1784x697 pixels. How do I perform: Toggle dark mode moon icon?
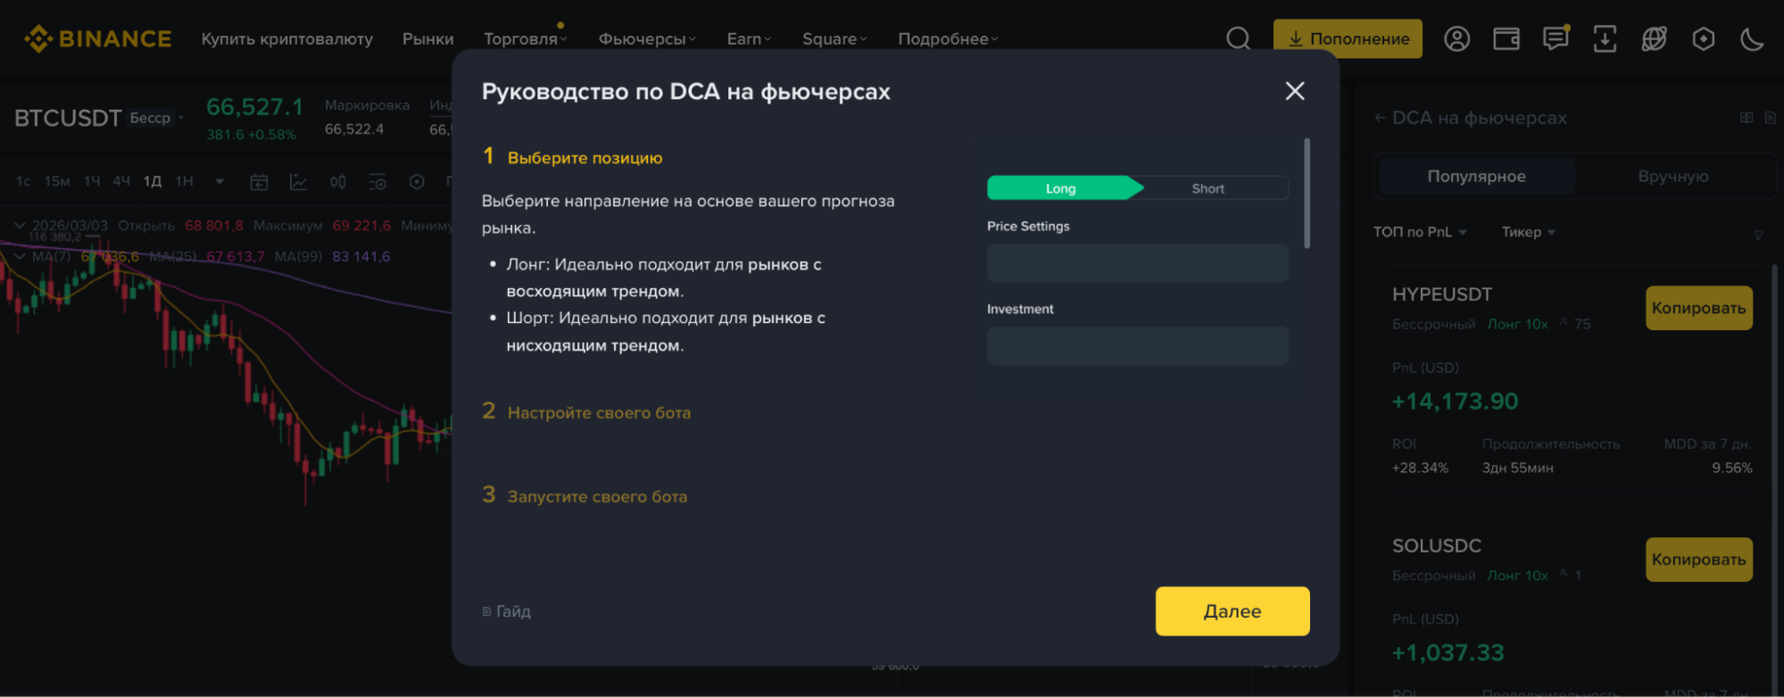[1752, 39]
